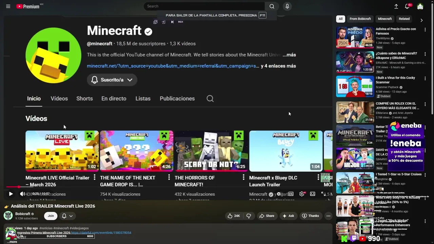Click the Kick logo in the bottom overlay
The image size is (434, 244).
344,239
